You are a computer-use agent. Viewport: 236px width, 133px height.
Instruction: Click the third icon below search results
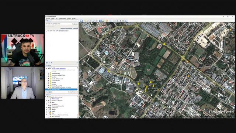click(x=52, y=62)
